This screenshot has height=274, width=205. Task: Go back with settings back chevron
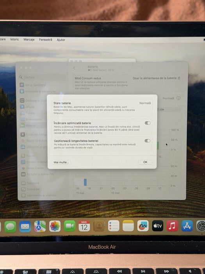click(x=74, y=68)
